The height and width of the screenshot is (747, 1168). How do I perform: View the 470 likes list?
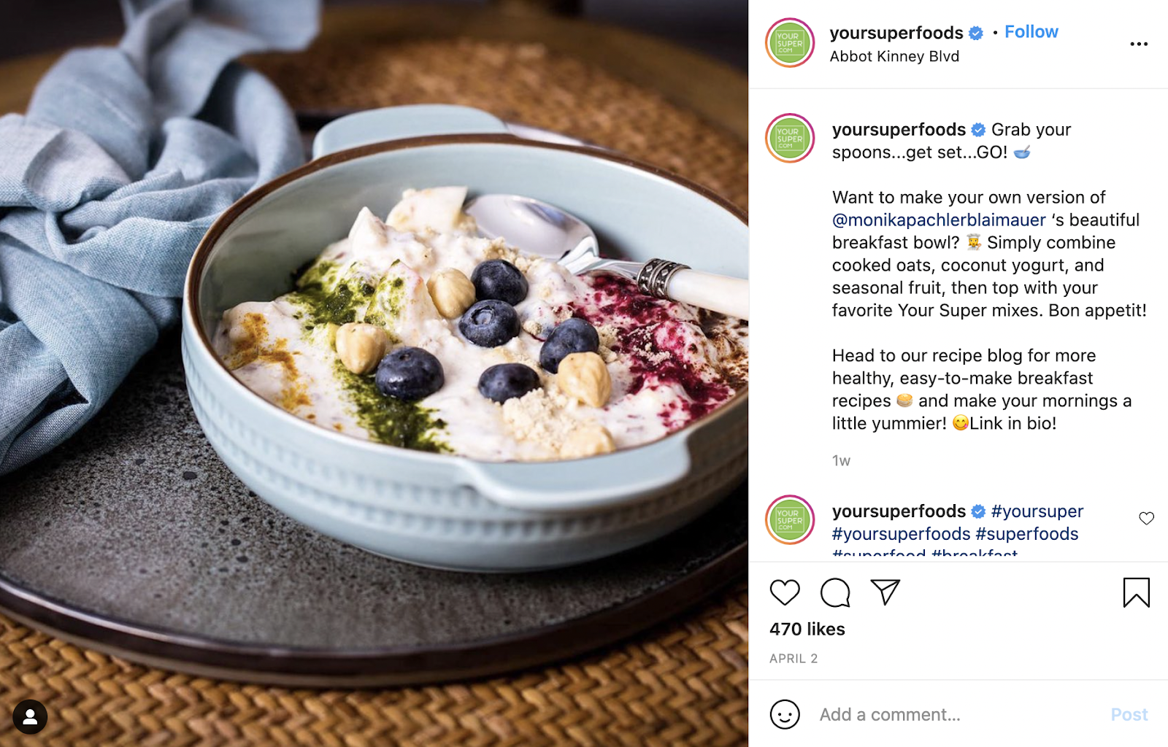[x=807, y=629]
